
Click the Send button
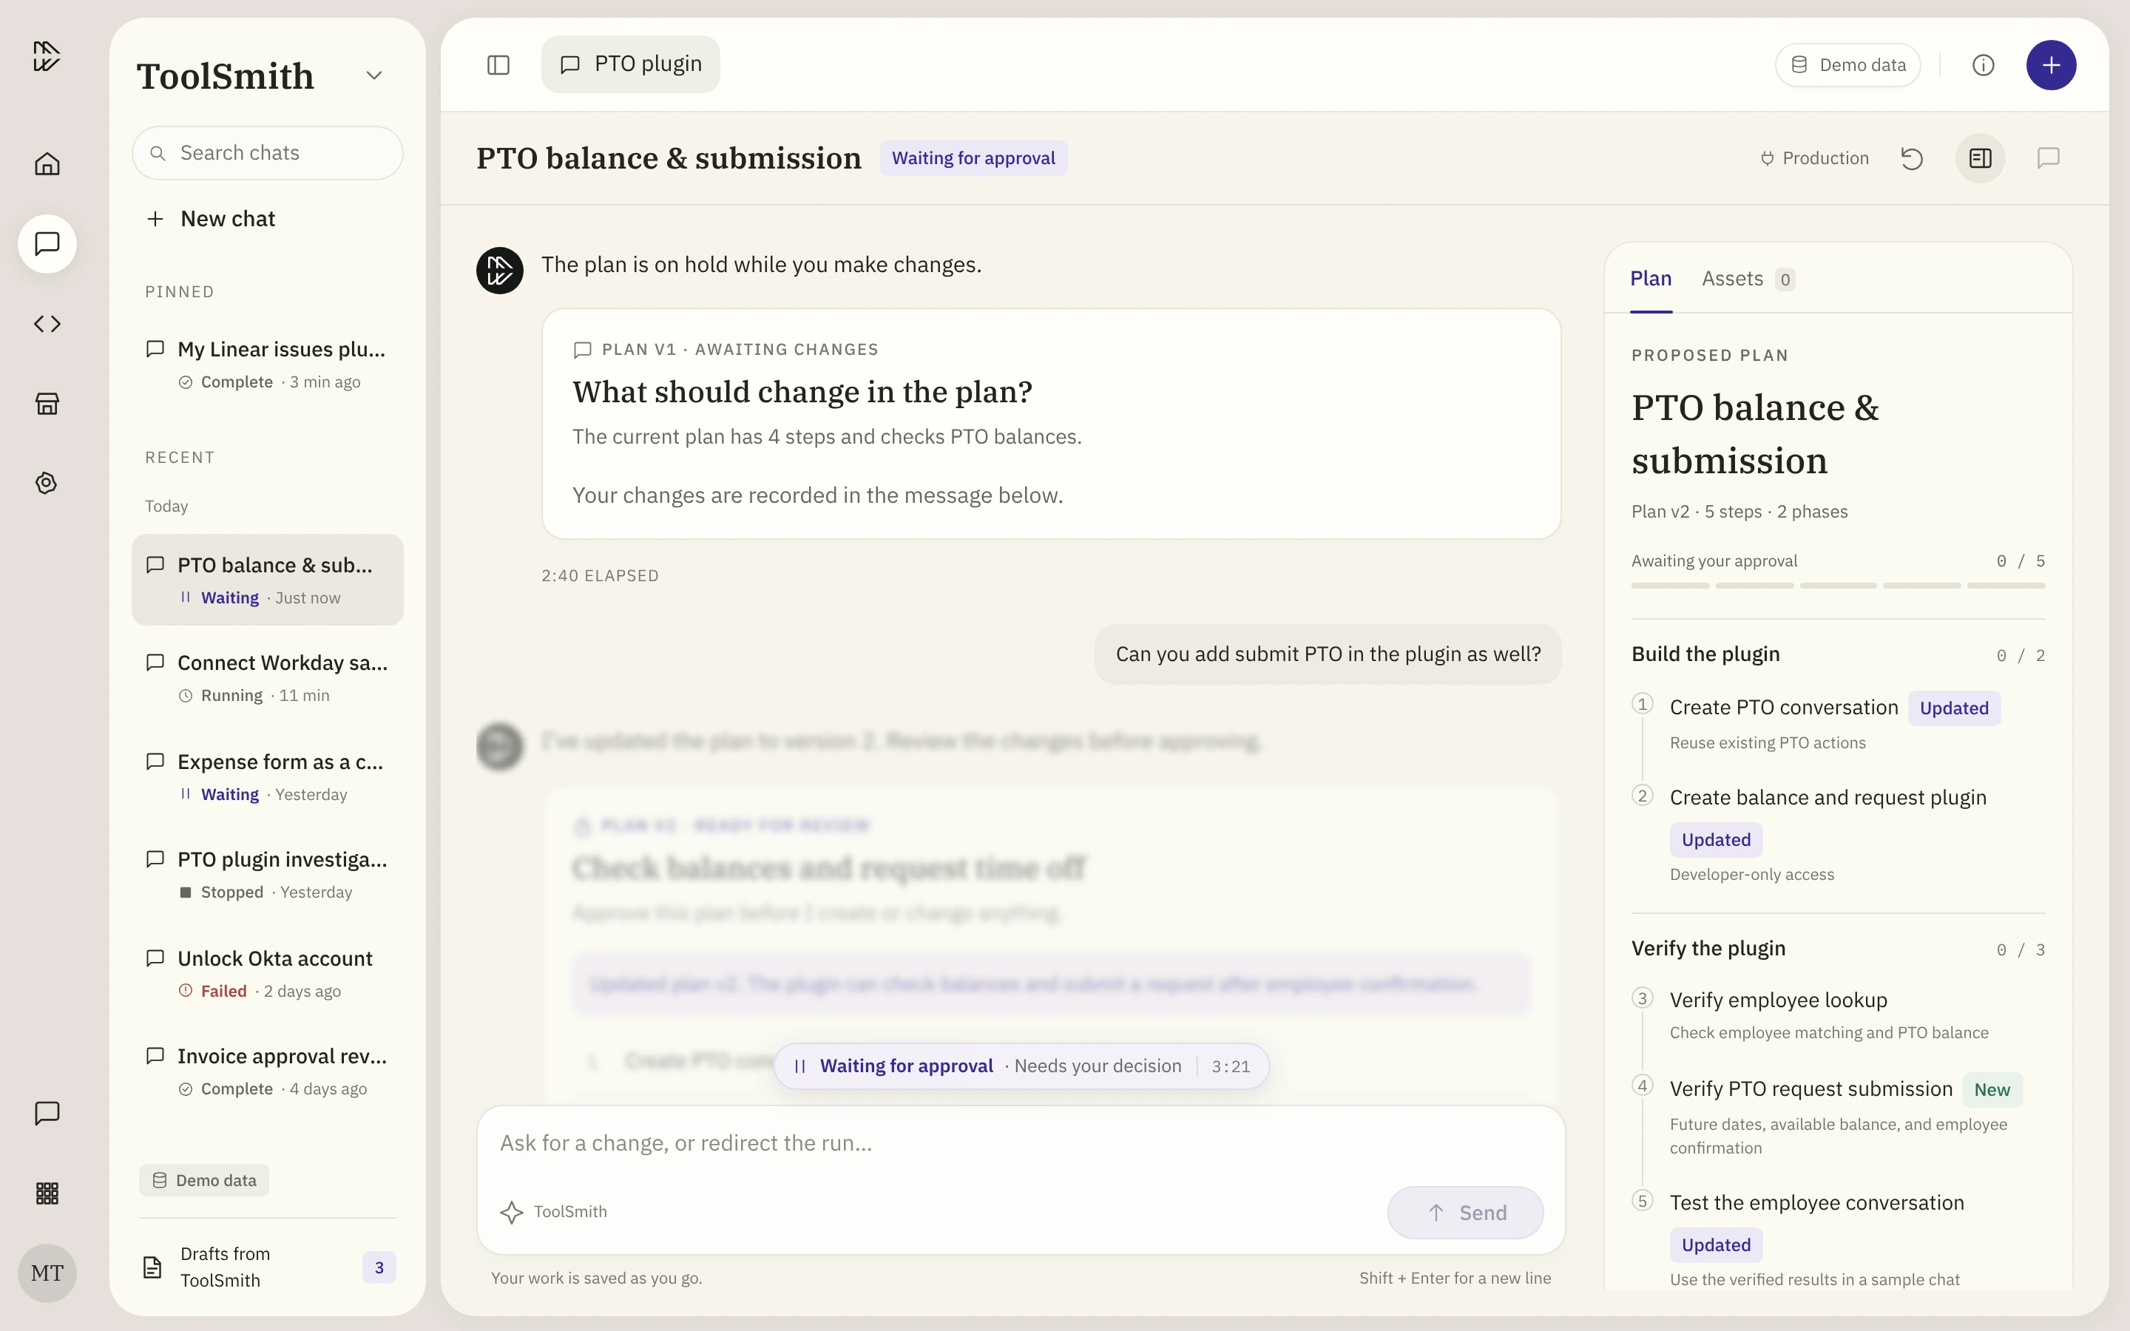click(x=1465, y=1212)
